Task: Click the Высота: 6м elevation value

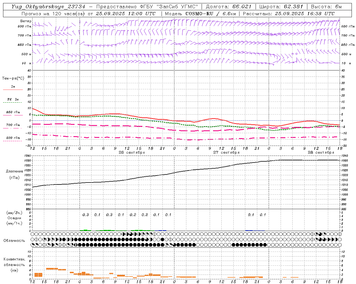Action: (x=326, y=7)
